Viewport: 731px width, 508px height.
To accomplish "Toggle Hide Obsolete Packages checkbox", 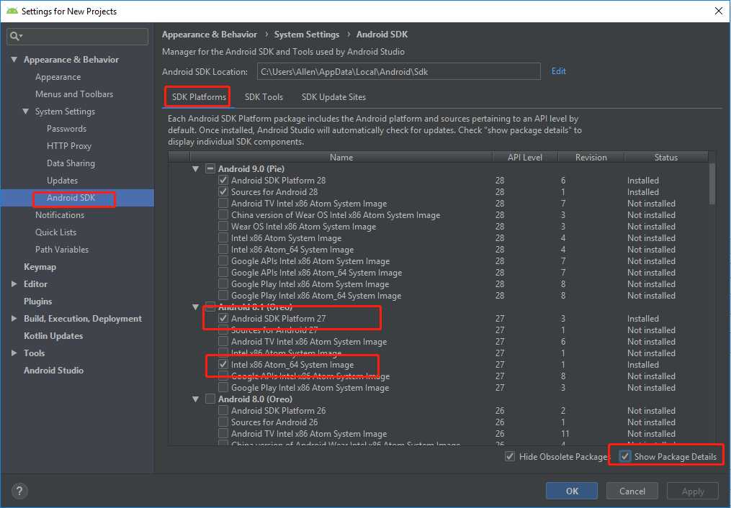I will point(510,456).
